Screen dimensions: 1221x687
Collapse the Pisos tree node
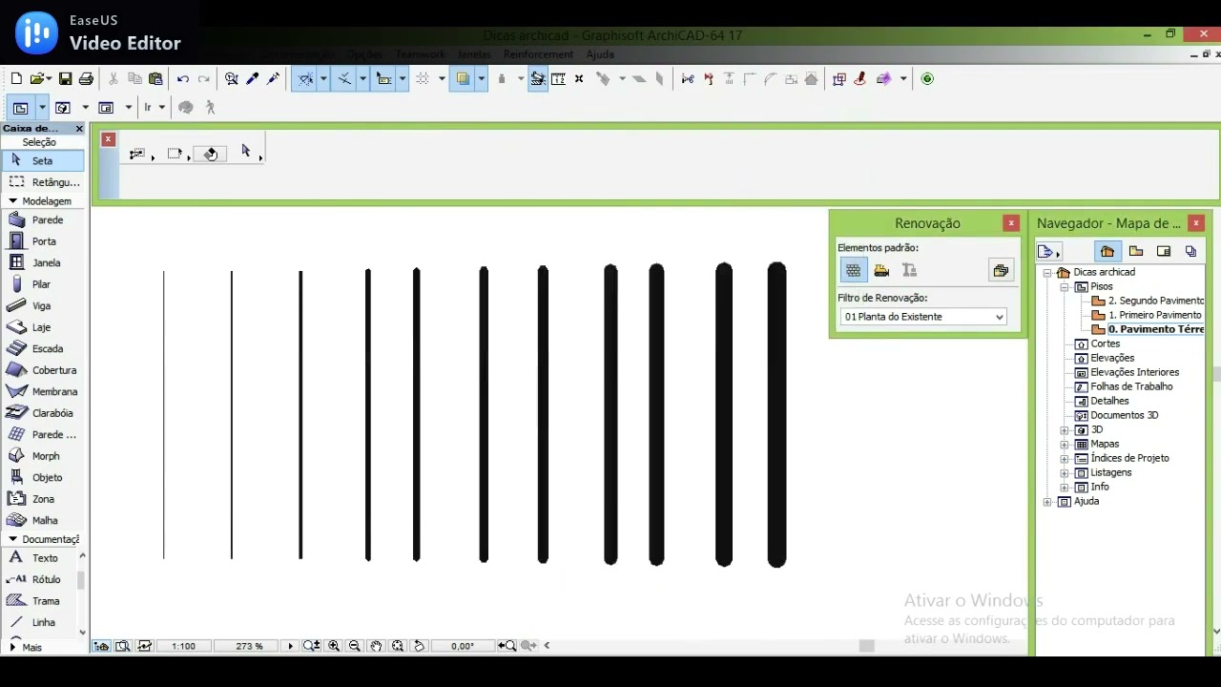[x=1065, y=286]
